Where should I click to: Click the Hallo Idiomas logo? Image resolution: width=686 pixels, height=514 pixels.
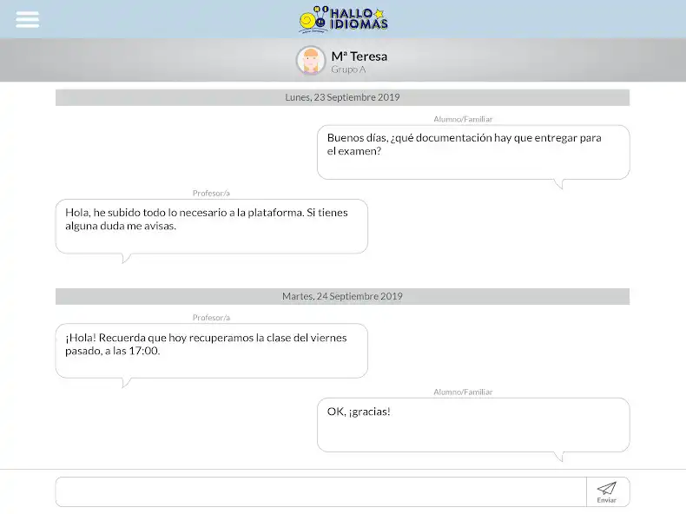343,20
